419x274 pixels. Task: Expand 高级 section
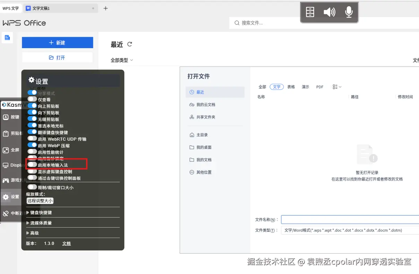33,233
